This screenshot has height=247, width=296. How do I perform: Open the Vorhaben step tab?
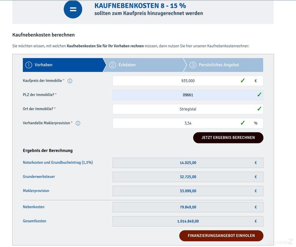(x=64, y=65)
